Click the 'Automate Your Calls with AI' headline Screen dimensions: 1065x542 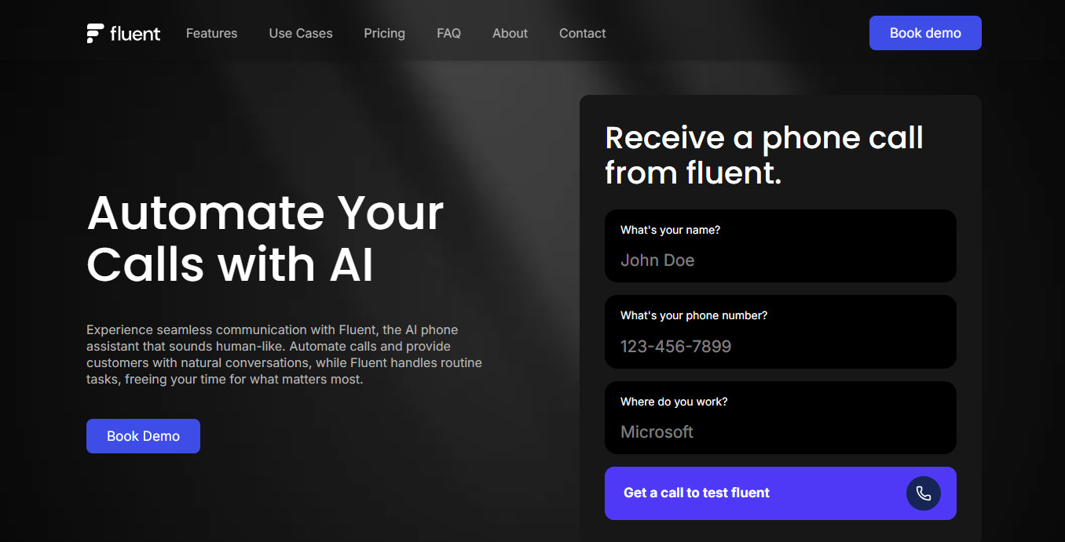265,238
